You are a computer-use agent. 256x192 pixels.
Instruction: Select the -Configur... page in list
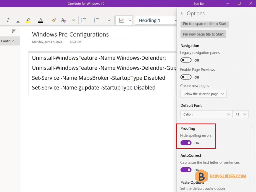(10, 41)
